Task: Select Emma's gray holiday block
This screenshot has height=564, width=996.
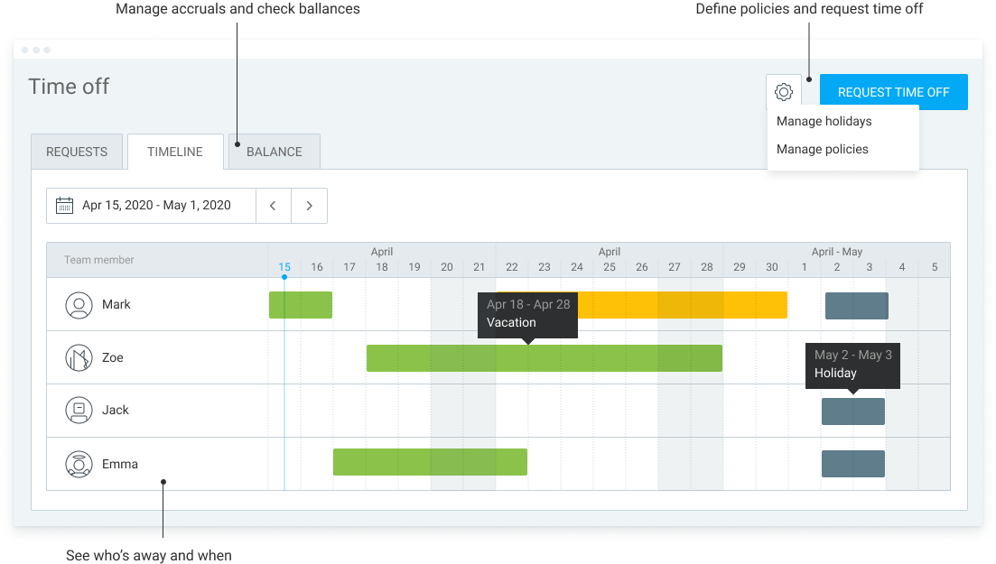Action: pyautogui.click(x=853, y=464)
